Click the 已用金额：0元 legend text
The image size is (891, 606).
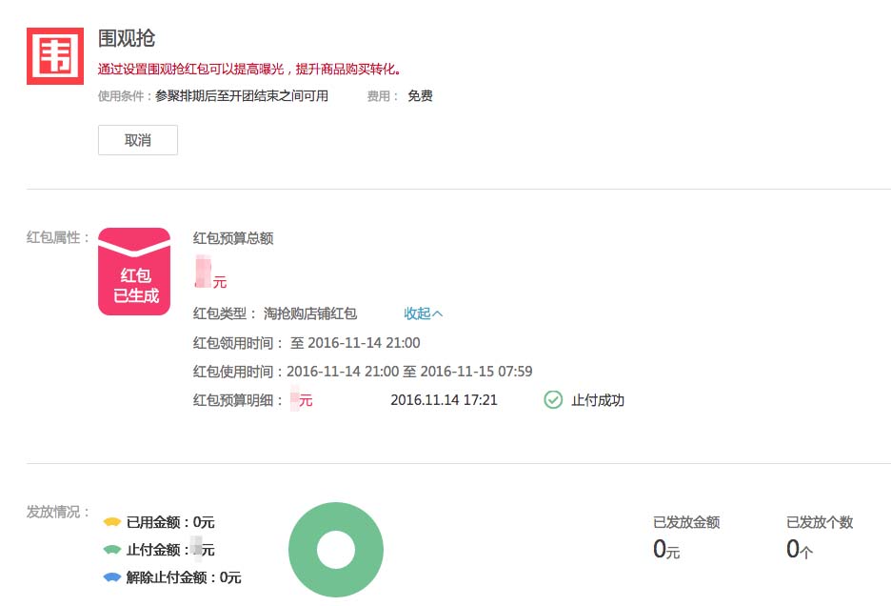pyautogui.click(x=170, y=522)
